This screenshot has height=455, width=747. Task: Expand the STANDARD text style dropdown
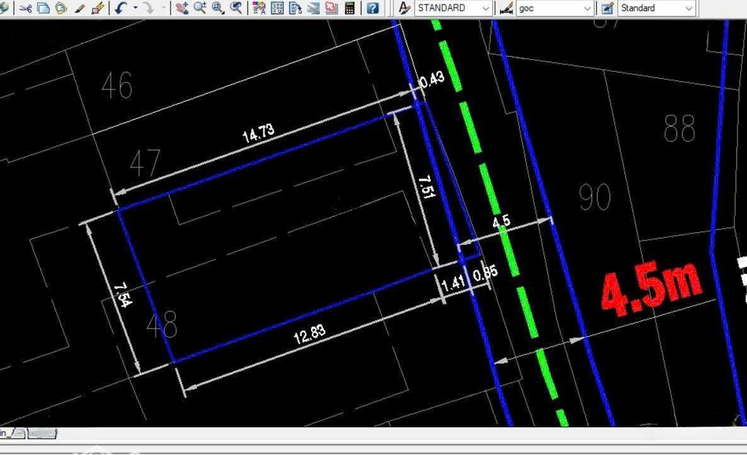[x=486, y=8]
